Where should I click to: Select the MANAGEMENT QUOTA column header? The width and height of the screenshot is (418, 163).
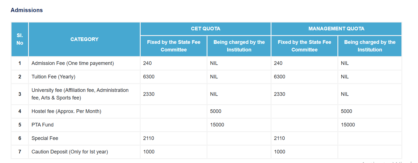[x=336, y=29]
